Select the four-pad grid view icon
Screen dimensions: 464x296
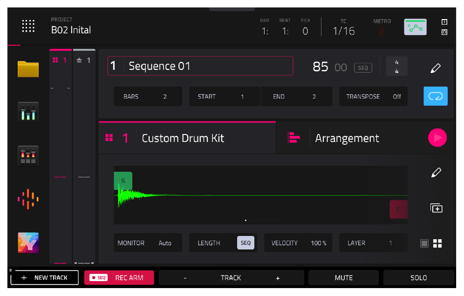click(437, 243)
